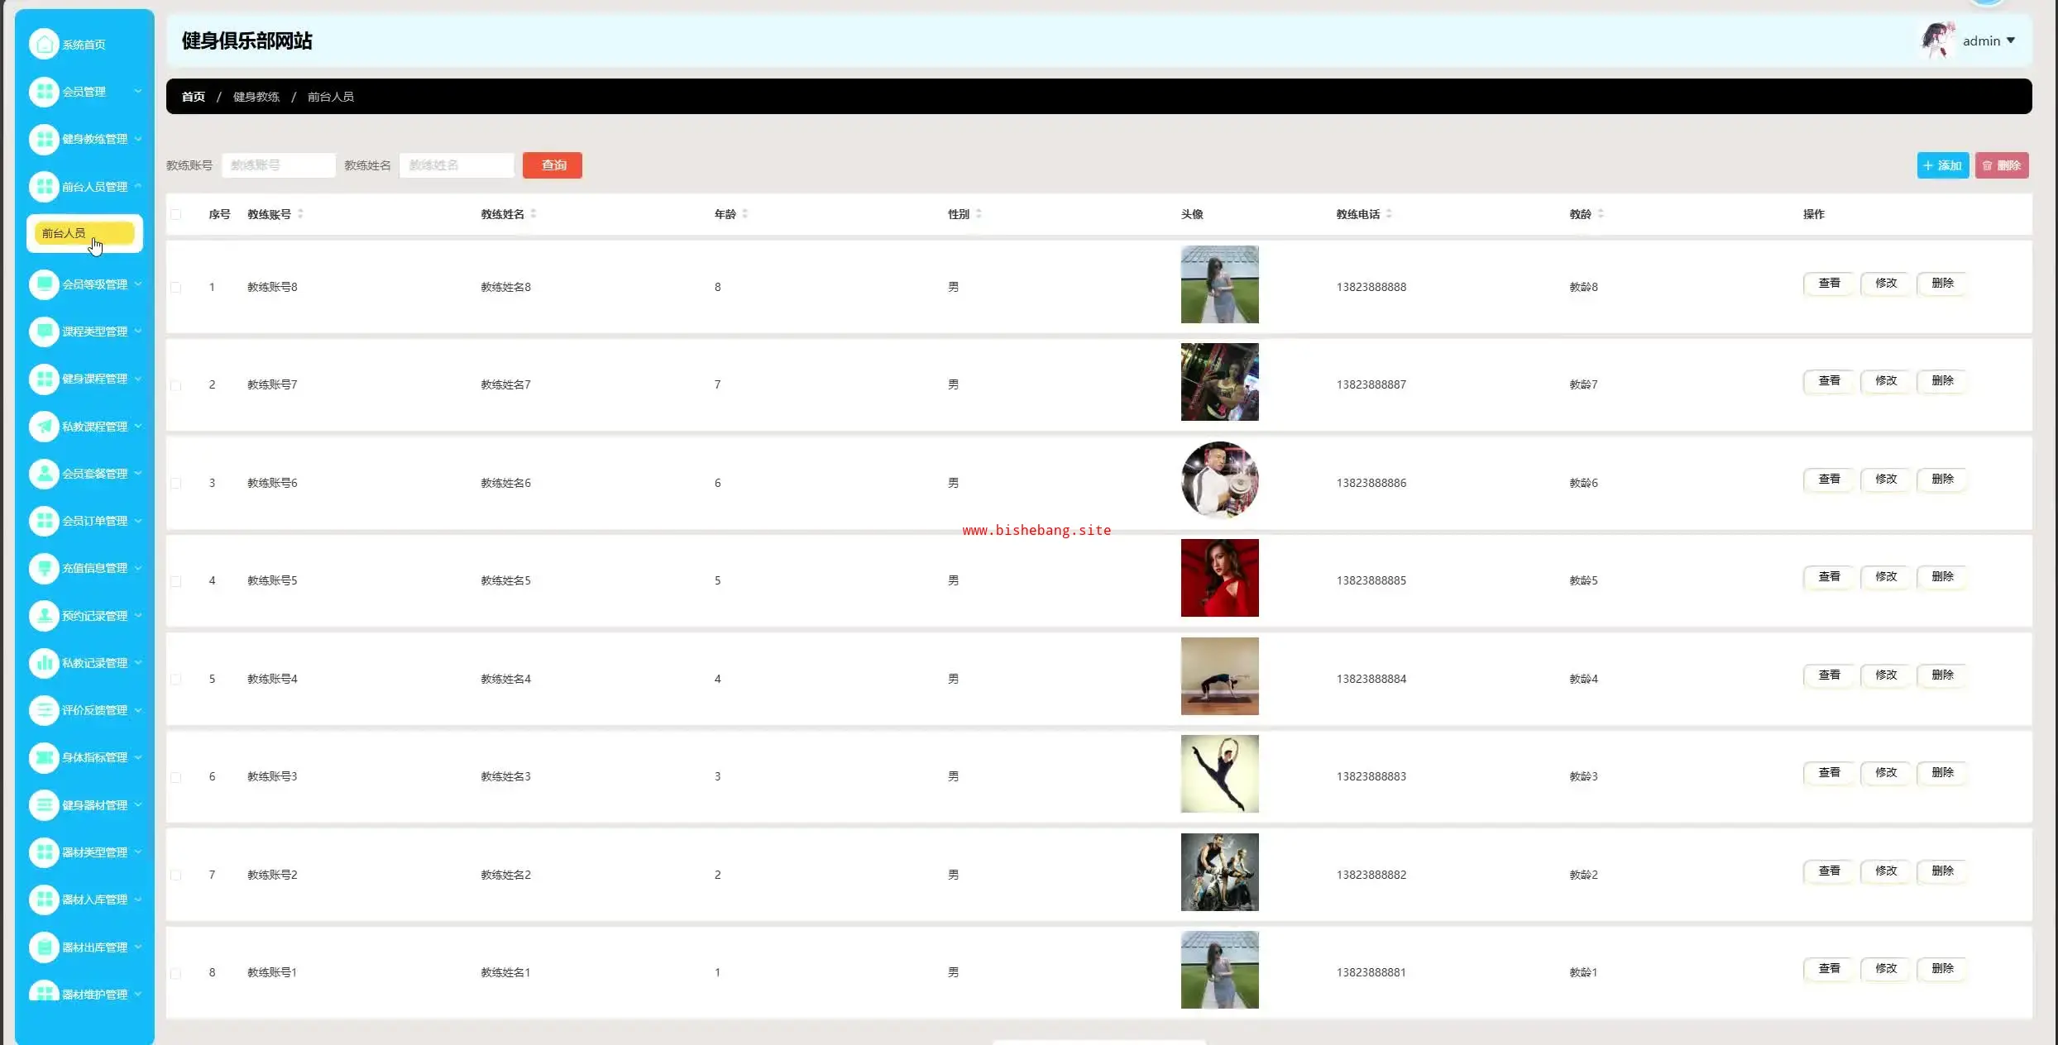Viewport: 2058px width, 1045px height.
Task: Click the 身体指标管理 ticket icon
Action: [44, 756]
